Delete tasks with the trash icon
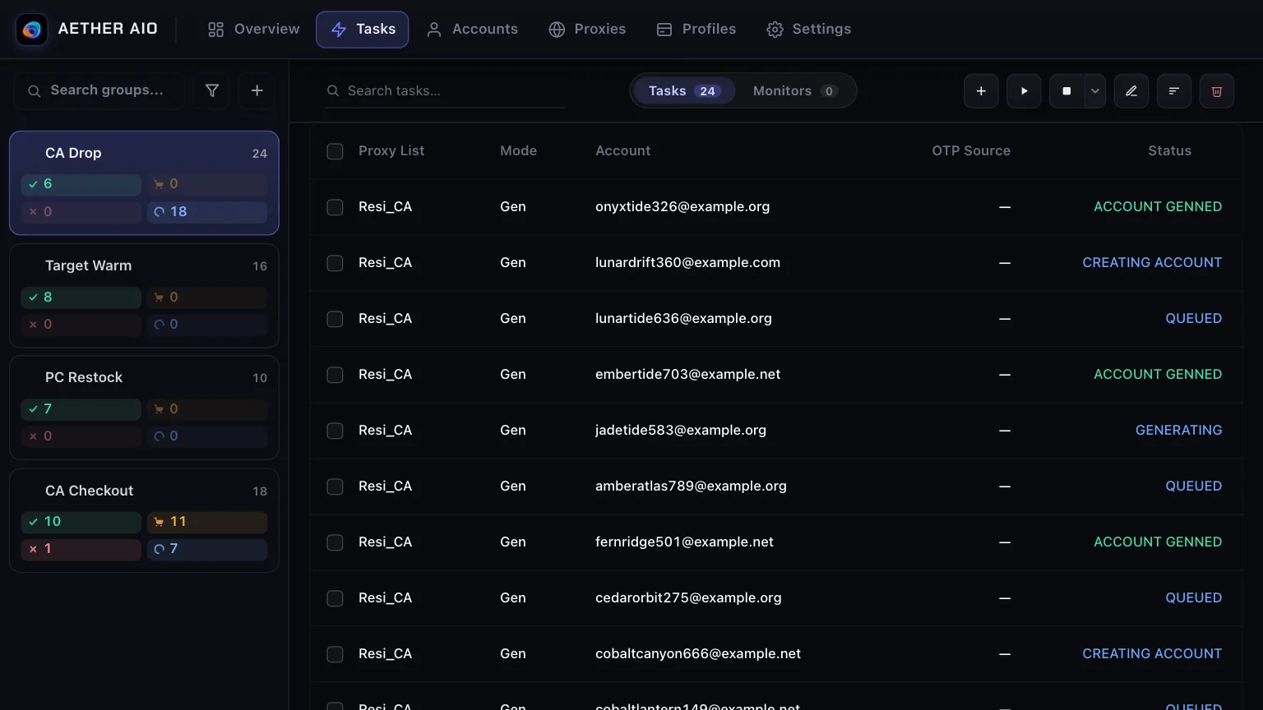The image size is (1263, 710). [1217, 91]
